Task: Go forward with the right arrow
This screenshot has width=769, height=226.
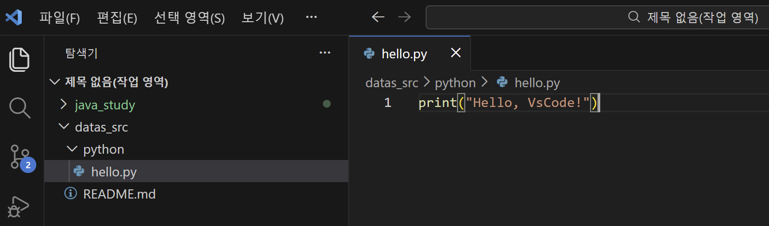Action: pos(404,17)
